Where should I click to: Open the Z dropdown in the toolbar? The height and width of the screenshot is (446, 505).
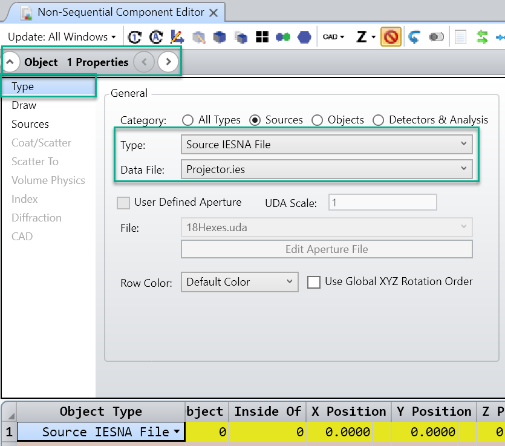(x=366, y=37)
